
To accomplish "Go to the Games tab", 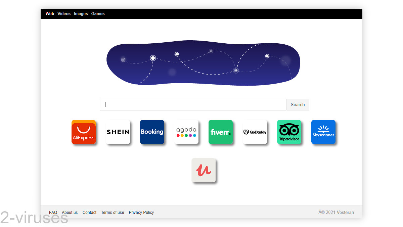I will [x=98, y=14].
